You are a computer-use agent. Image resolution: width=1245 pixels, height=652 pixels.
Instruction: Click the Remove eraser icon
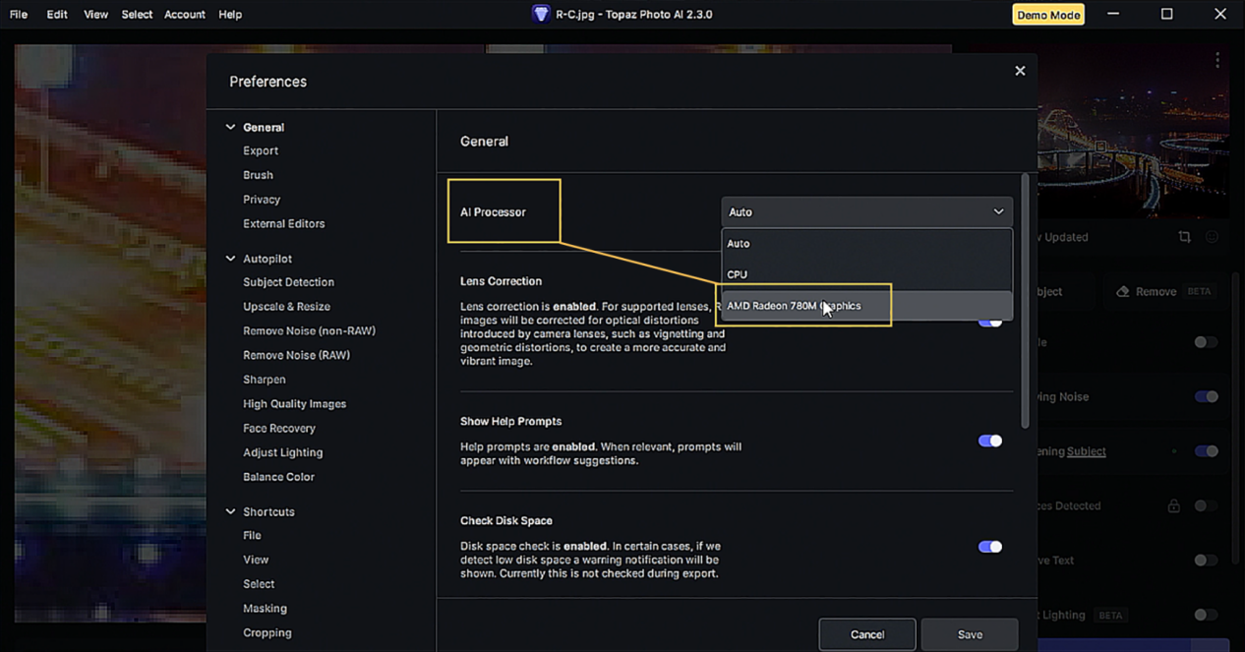tap(1123, 292)
